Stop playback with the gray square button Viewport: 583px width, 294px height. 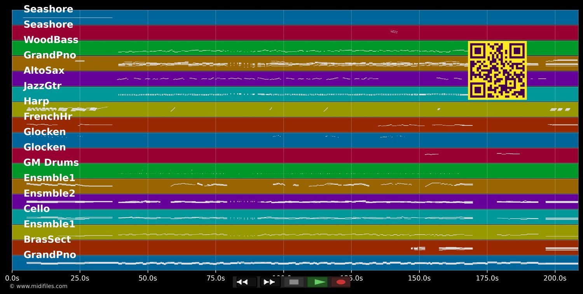(294, 282)
